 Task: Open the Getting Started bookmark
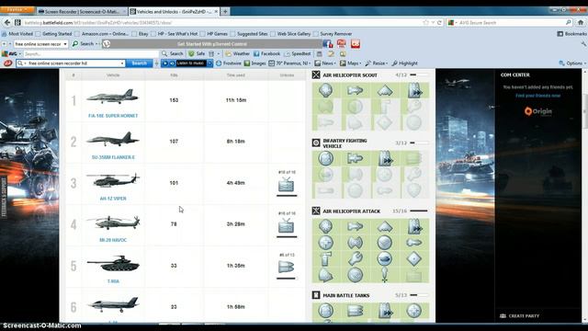click(x=53, y=34)
